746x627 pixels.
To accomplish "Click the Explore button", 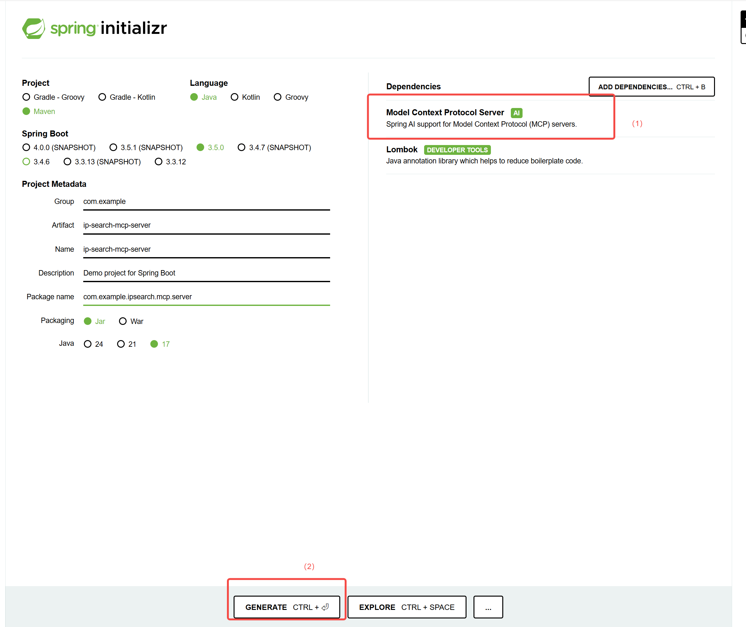I will 407,607.
